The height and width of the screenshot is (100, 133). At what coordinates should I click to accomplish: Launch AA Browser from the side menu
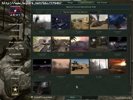[x=15, y=54]
